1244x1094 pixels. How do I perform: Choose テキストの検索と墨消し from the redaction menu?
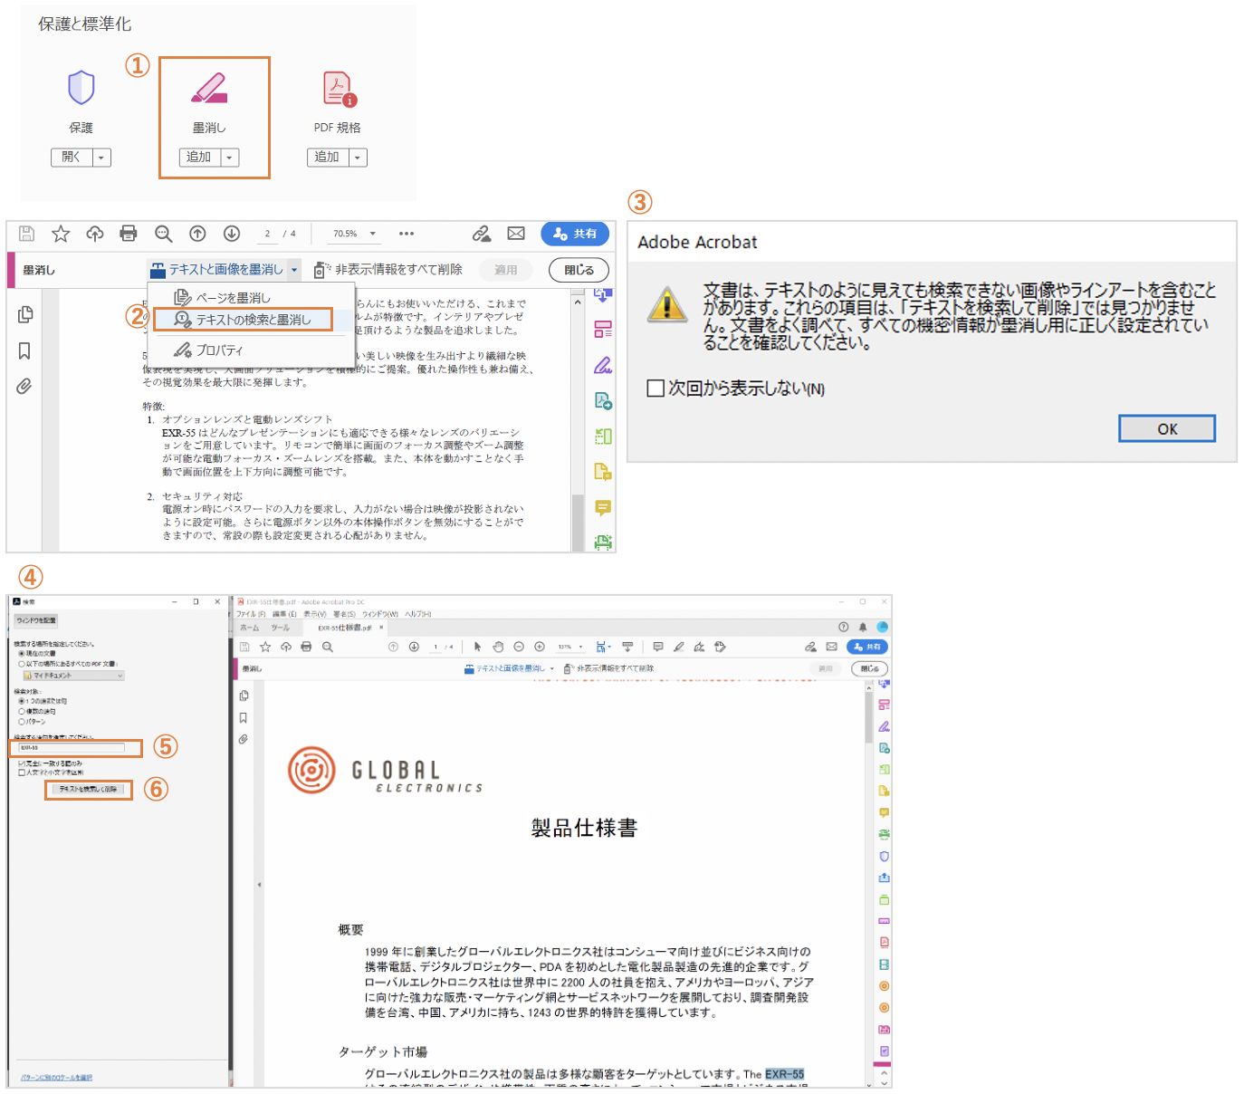click(x=247, y=320)
